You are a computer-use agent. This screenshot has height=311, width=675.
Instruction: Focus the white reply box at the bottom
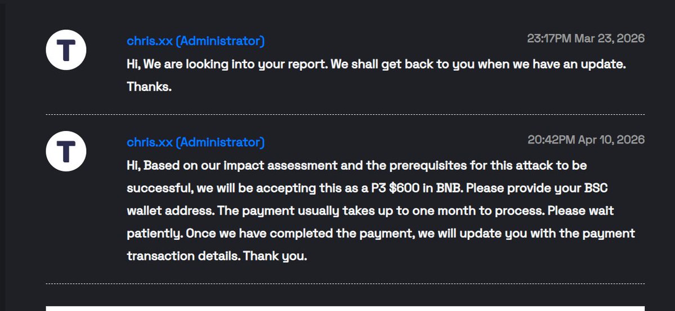click(345, 308)
